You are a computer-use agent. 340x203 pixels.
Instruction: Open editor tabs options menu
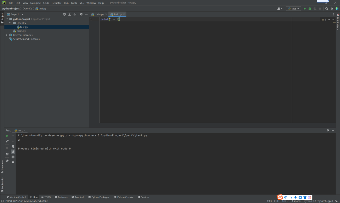[x=333, y=14]
